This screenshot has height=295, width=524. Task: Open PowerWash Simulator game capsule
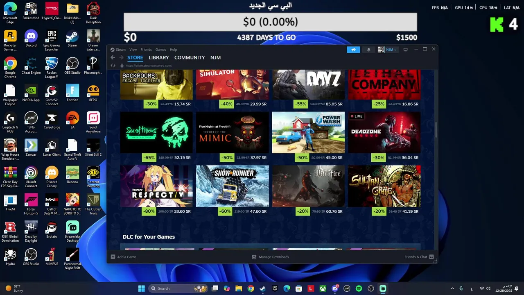308,132
